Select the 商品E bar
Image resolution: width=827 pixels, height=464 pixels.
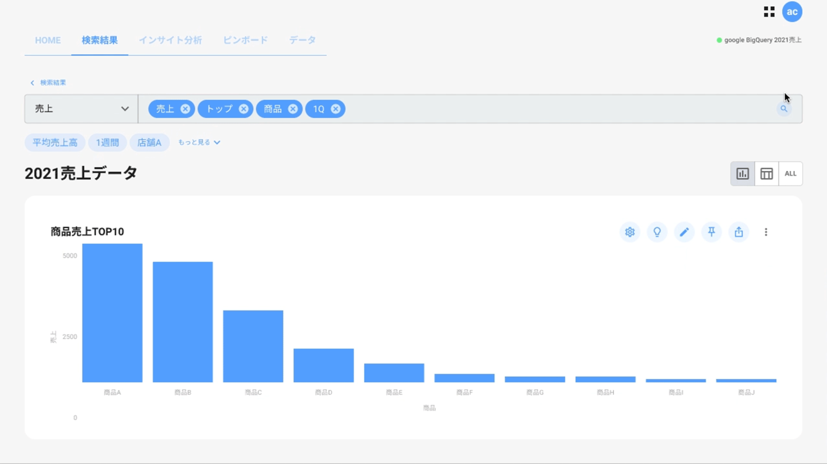[x=394, y=373]
